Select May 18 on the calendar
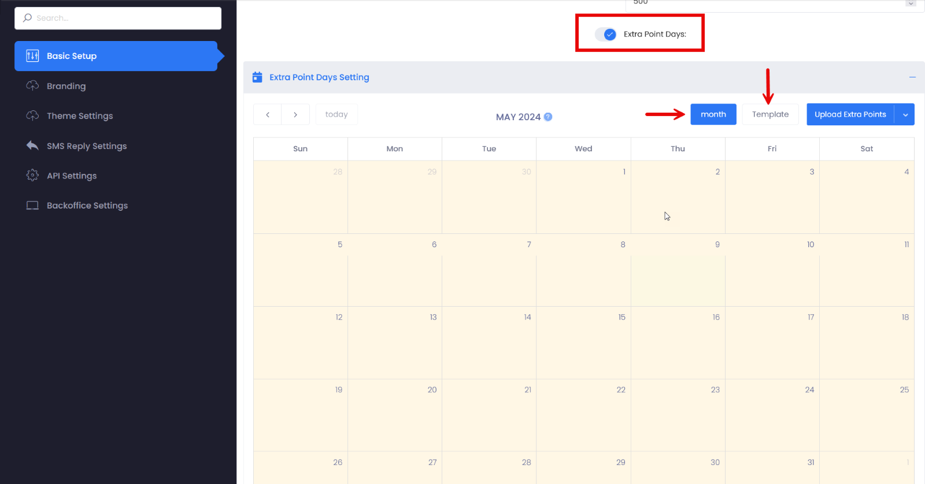The height and width of the screenshot is (484, 925). 867,342
